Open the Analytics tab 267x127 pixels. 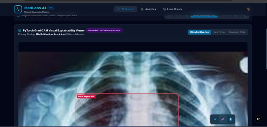click(148, 9)
